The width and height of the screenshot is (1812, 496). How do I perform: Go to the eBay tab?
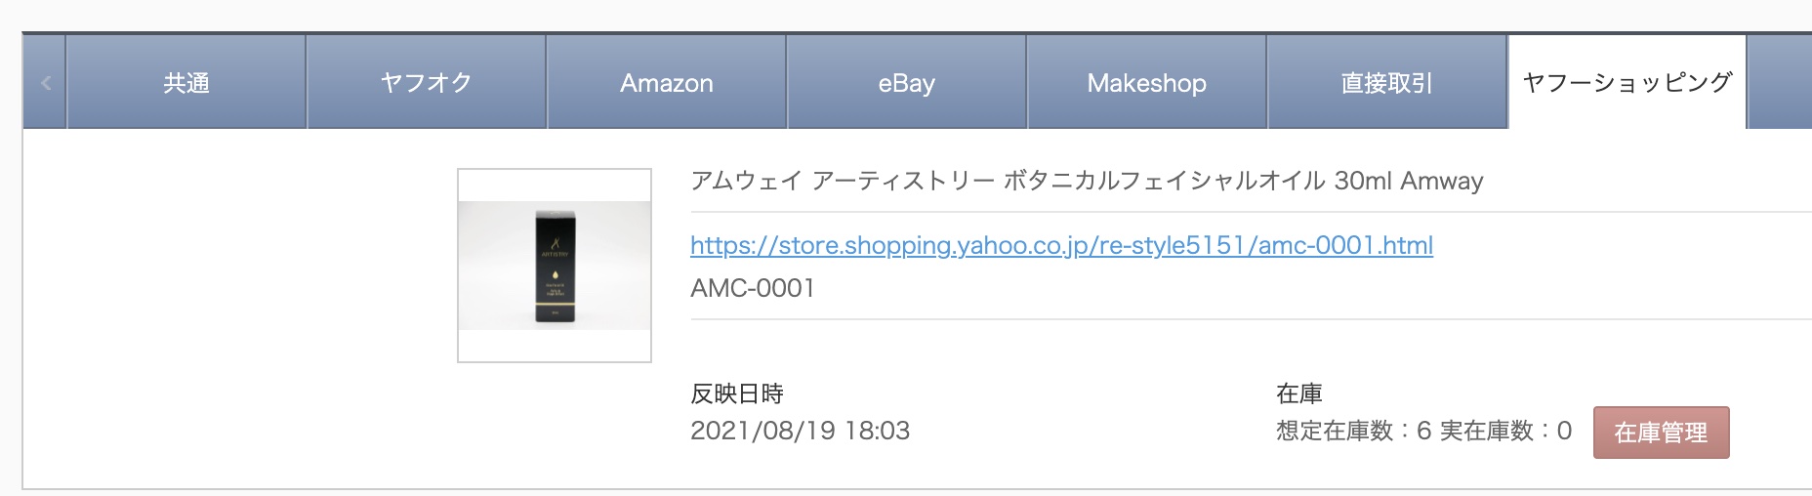point(906,83)
